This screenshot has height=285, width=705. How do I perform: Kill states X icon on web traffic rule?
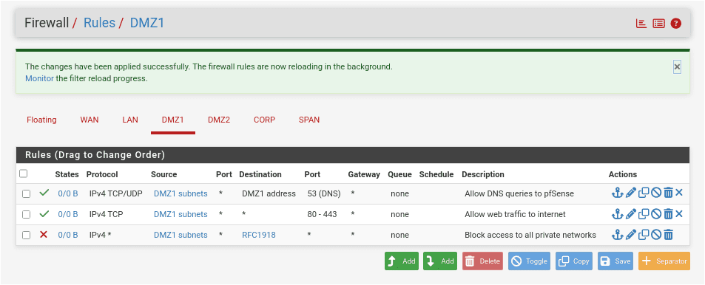679,214
